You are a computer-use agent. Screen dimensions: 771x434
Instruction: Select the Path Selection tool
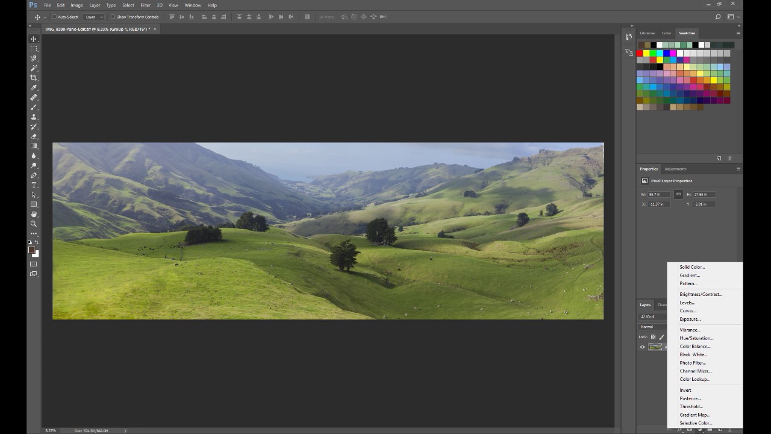click(34, 195)
